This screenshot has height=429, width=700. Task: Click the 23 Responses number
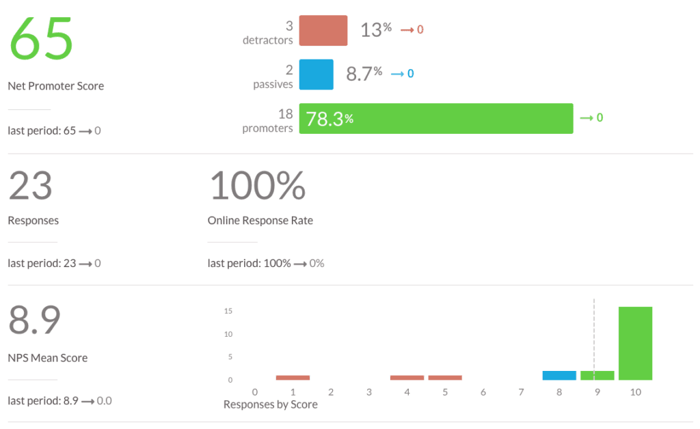(30, 186)
